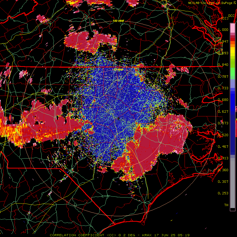Select the 0.307 scale value
Screen dimensions: 237x237
[x=223, y=181]
